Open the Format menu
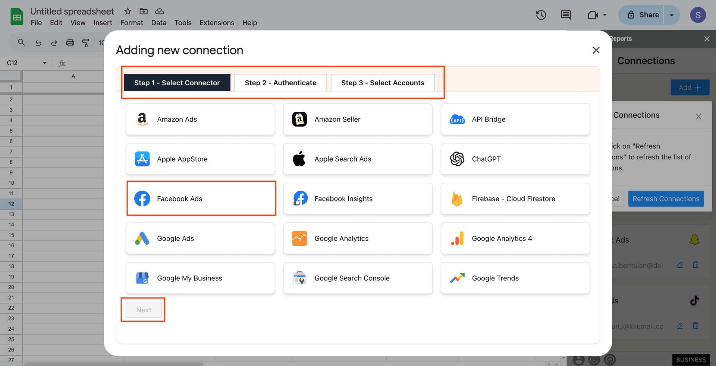Image resolution: width=716 pixels, height=366 pixels. tap(132, 23)
